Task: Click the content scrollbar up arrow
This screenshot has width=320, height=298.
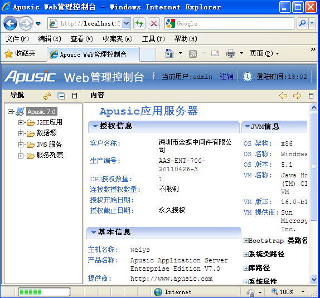Action: (x=314, y=107)
